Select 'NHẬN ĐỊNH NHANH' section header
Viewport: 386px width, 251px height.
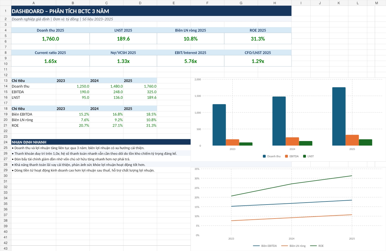(101, 142)
